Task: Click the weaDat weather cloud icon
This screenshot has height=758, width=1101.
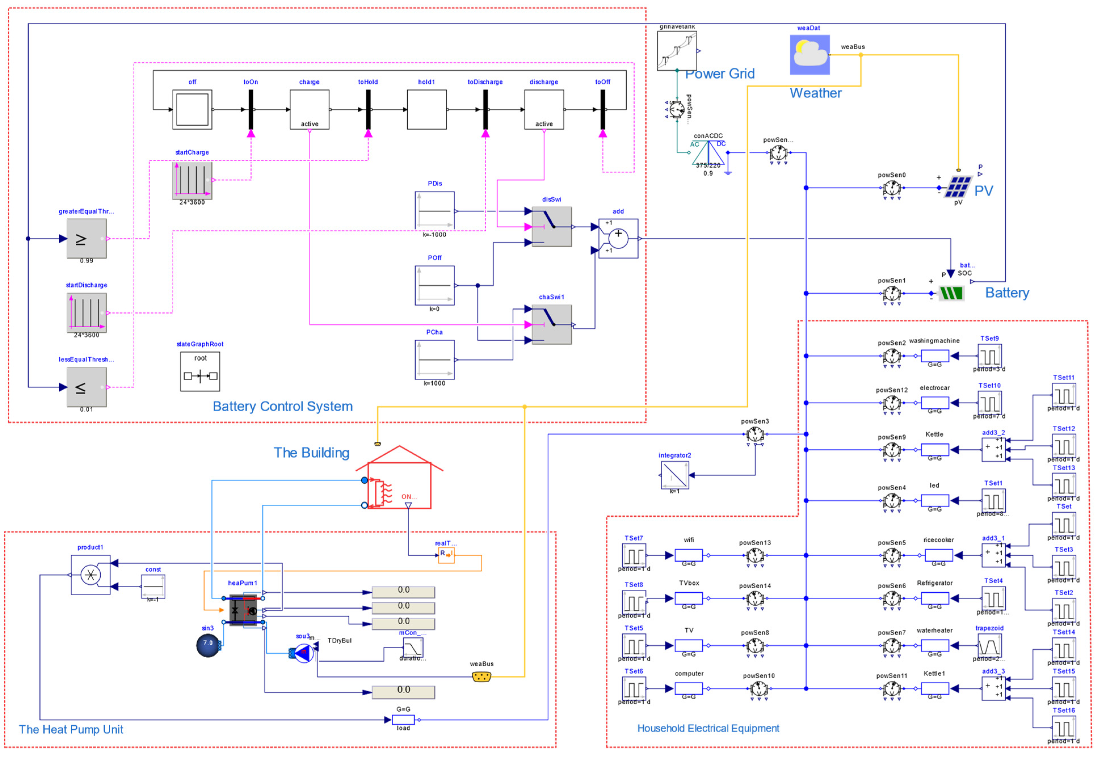Action: pyautogui.click(x=809, y=55)
